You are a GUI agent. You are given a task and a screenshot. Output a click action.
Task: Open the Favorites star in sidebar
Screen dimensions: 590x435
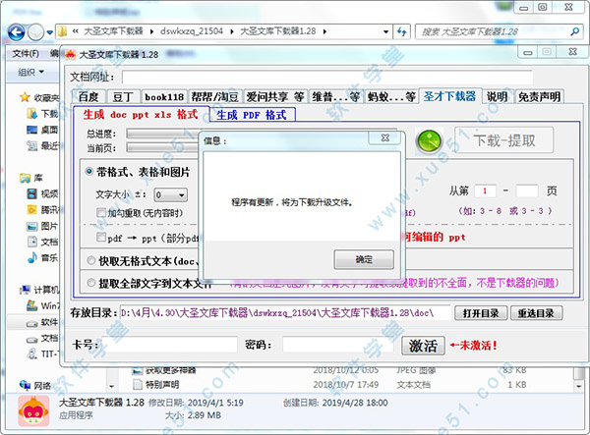click(x=25, y=97)
